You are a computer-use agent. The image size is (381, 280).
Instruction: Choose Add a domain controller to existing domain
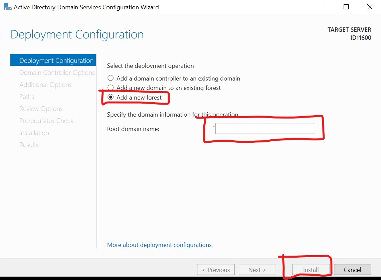(x=110, y=78)
